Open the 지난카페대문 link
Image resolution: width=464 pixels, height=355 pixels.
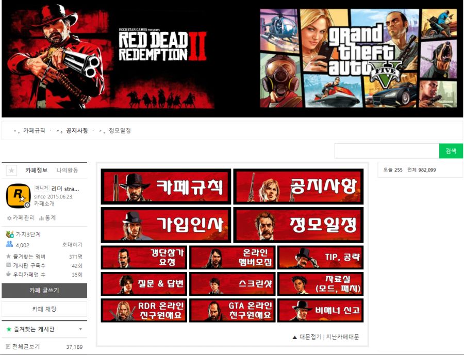coord(342,337)
